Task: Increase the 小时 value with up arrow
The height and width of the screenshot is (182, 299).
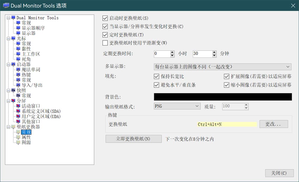Action: coord(173,52)
